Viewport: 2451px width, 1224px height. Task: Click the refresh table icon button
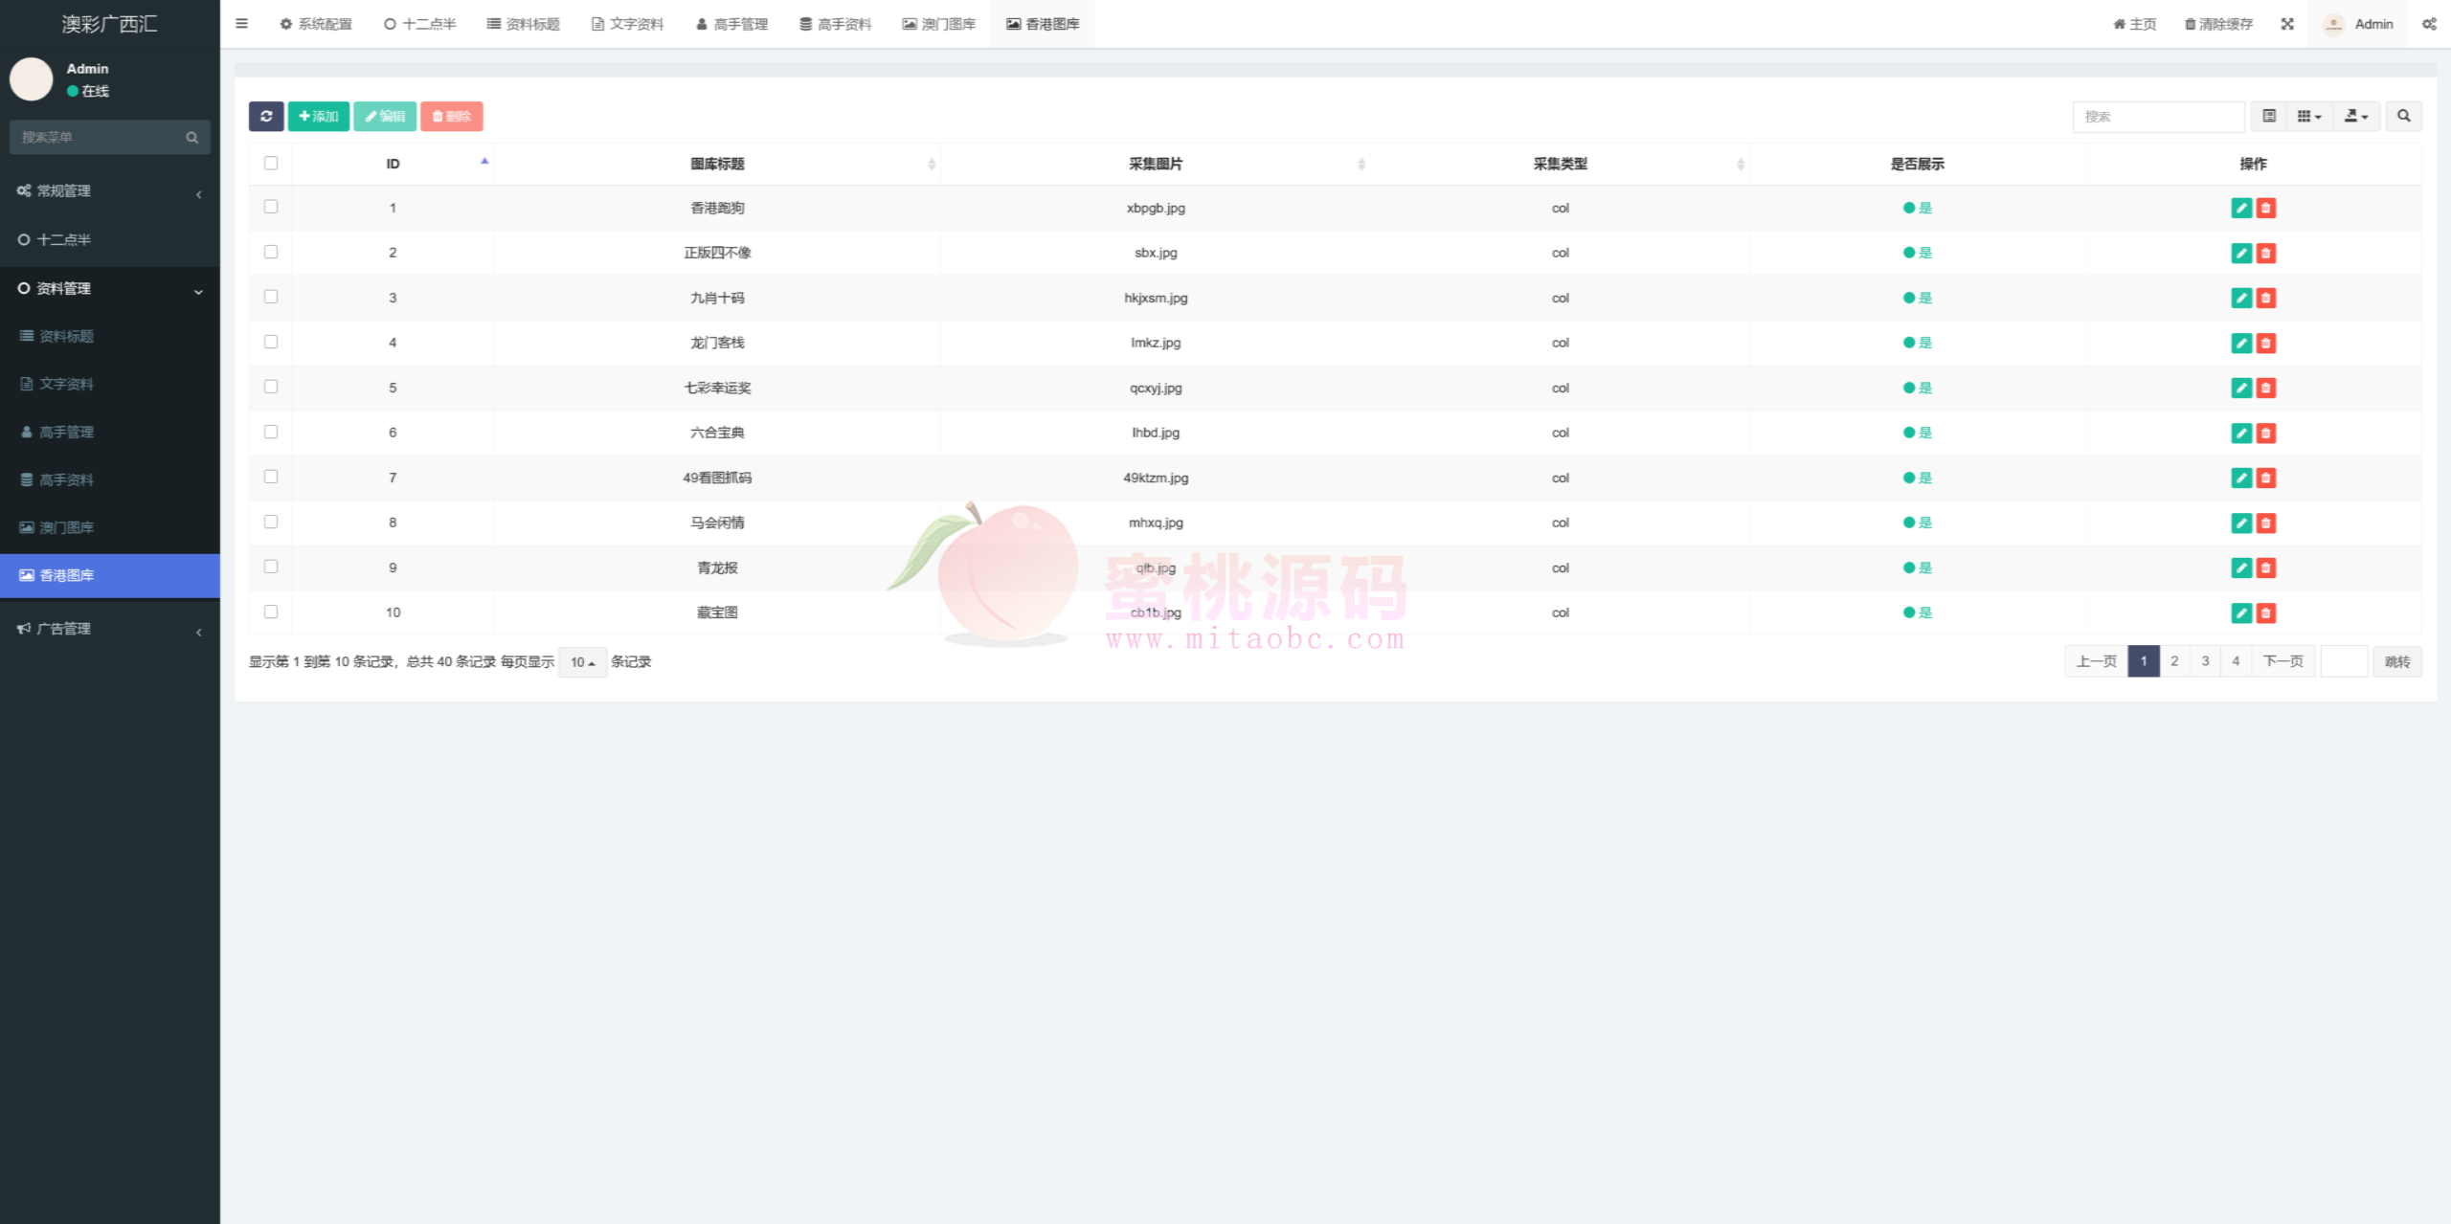[x=266, y=116]
